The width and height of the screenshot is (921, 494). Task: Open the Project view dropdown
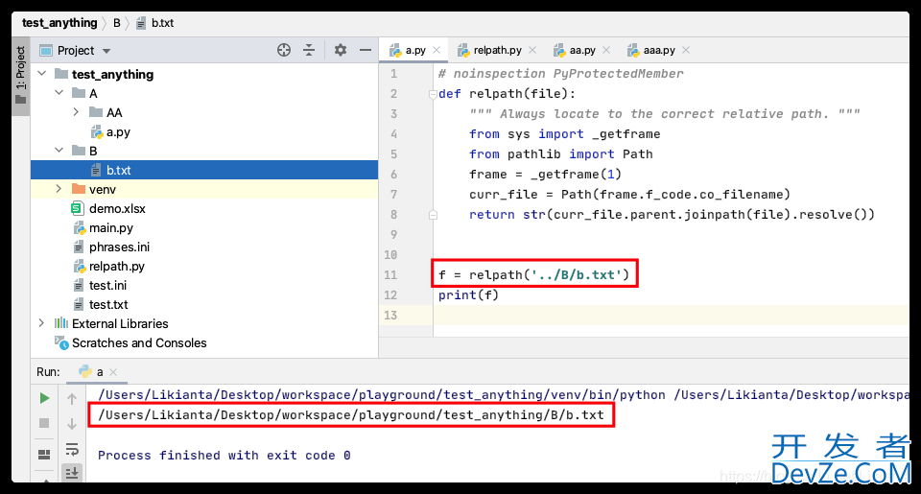click(x=106, y=51)
